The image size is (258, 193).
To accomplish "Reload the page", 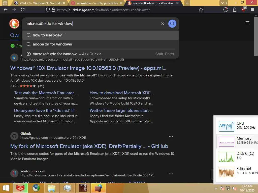I will point(23,10).
